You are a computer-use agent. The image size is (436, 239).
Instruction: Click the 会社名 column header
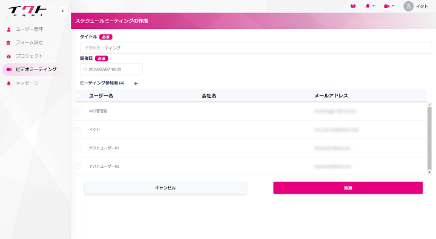[209, 95]
